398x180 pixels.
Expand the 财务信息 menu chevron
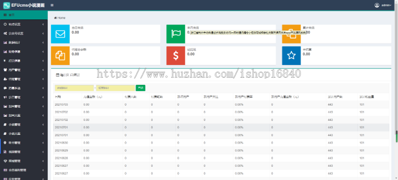click(43, 52)
